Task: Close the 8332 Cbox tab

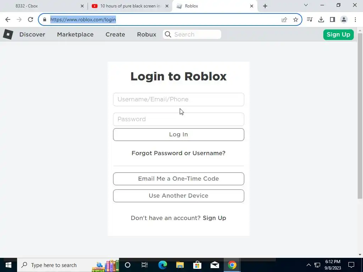Action: coord(82,6)
